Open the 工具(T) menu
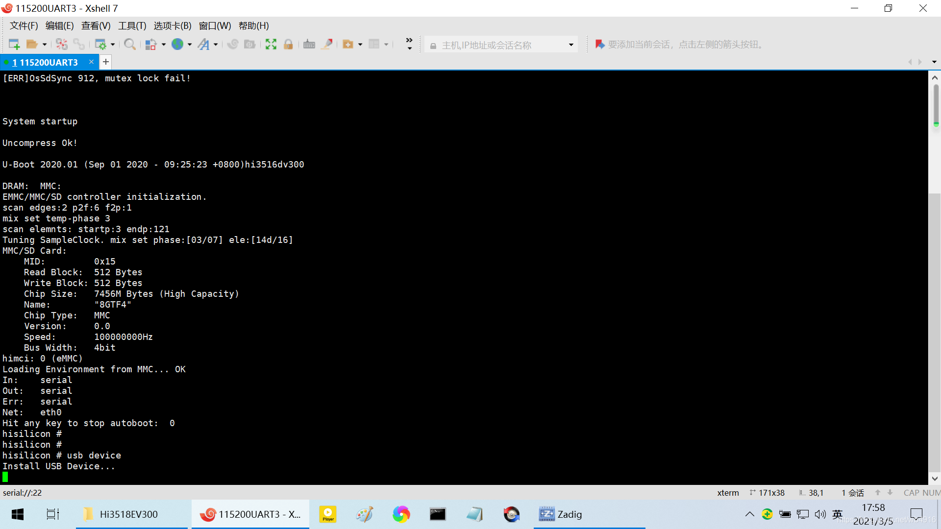This screenshot has width=941, height=529. coord(132,25)
